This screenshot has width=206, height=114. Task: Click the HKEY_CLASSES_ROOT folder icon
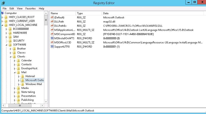6,17
